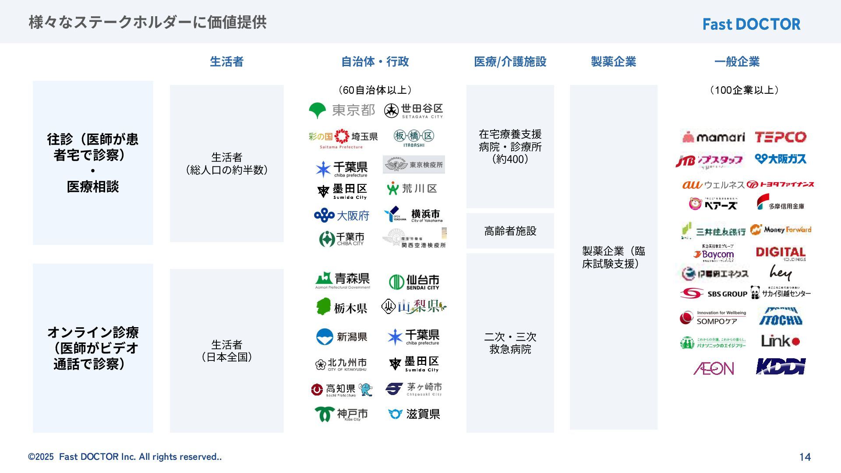The image size is (841, 473).
Task: Click the KDDI logo
Action: (x=781, y=367)
